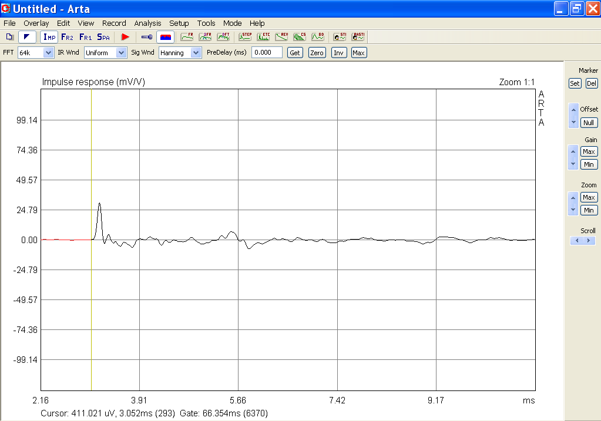Open the Overlay menu
This screenshot has height=421, width=601.
(36, 23)
